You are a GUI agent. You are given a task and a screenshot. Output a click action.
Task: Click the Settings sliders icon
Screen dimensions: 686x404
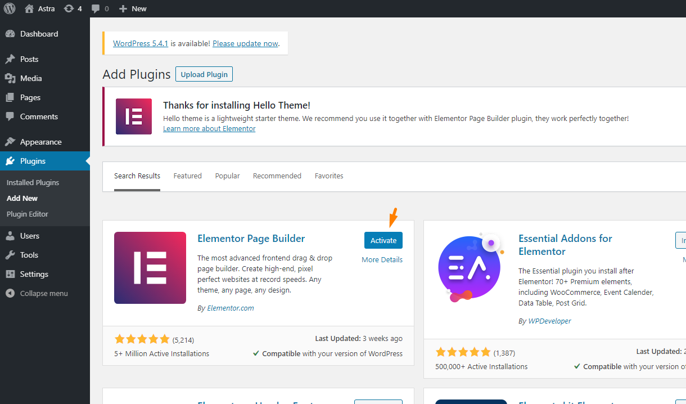tap(10, 274)
